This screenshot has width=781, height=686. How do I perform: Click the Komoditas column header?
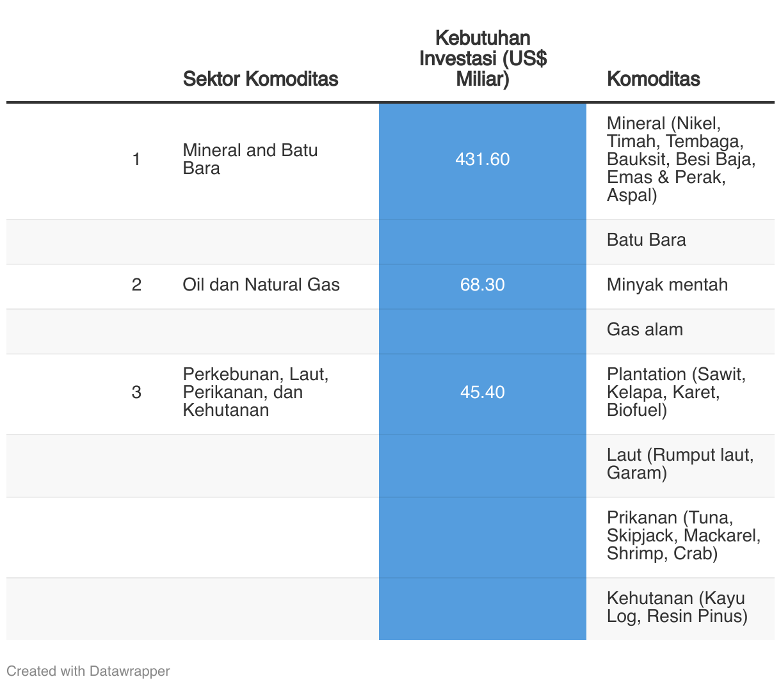coord(653,79)
